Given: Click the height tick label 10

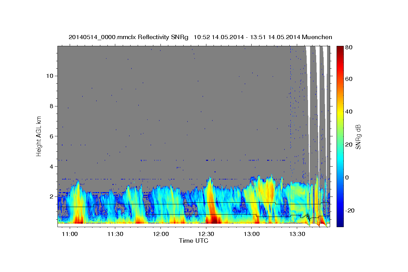Looking at the screenshot, I should pos(50,76).
